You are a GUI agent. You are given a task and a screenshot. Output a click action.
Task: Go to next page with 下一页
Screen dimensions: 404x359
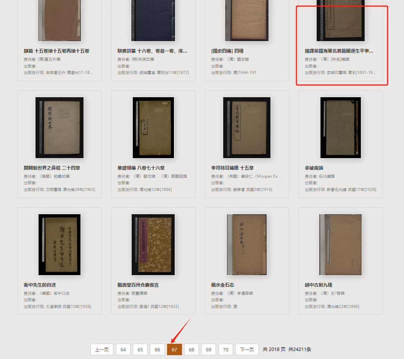pyautogui.click(x=247, y=349)
